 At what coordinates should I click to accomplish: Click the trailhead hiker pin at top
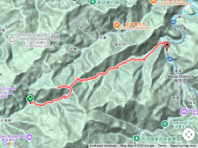point(93,2)
